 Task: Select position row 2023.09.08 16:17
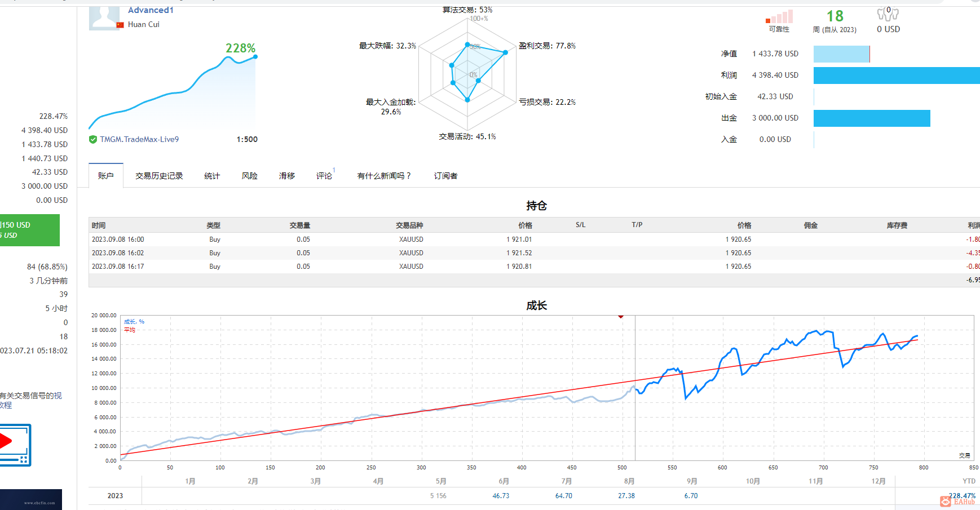tap(534, 267)
